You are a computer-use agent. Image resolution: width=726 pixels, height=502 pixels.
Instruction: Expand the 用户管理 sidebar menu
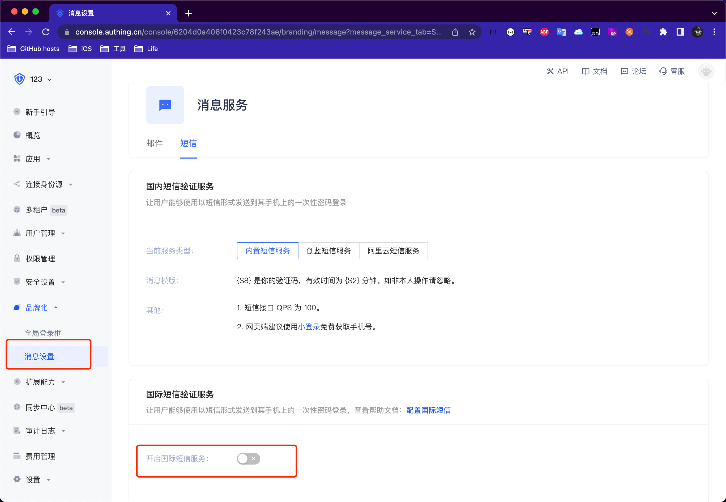[40, 233]
